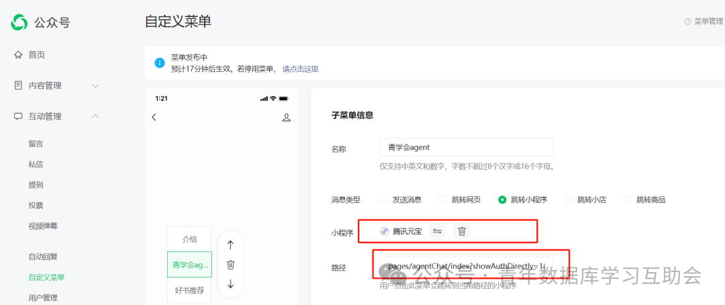Select the 跳转小程序 radio button
This screenshot has height=305, width=725.
pyautogui.click(x=501, y=200)
